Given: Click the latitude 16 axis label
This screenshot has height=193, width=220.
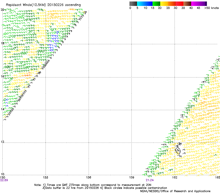Looking at the screenshot, I should (2, 76).
